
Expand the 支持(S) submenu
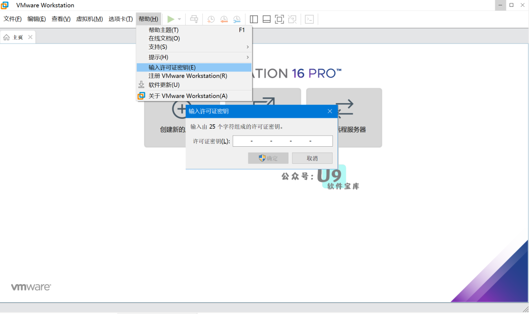pos(194,47)
